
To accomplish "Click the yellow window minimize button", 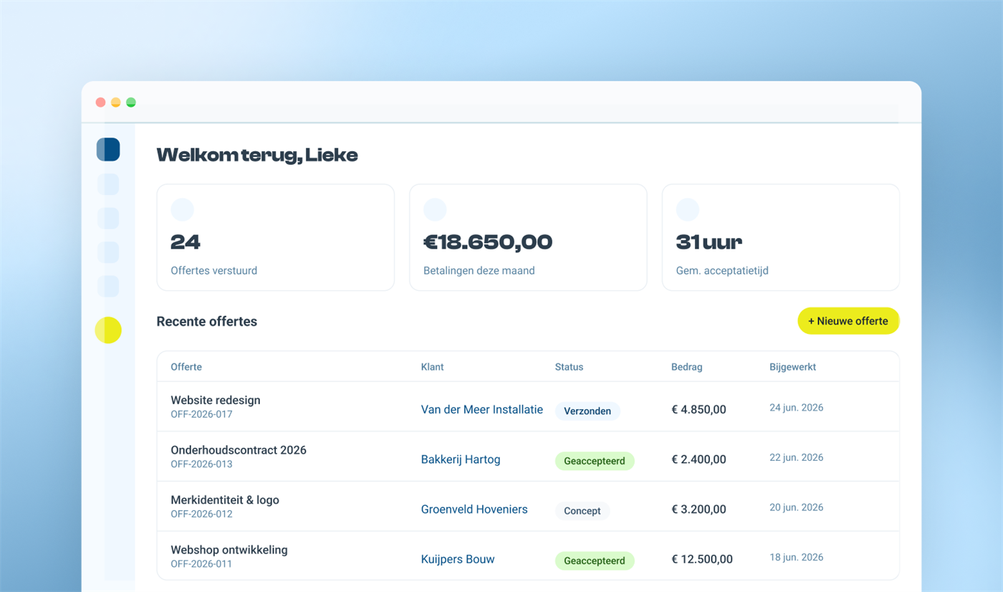I will 115,102.
